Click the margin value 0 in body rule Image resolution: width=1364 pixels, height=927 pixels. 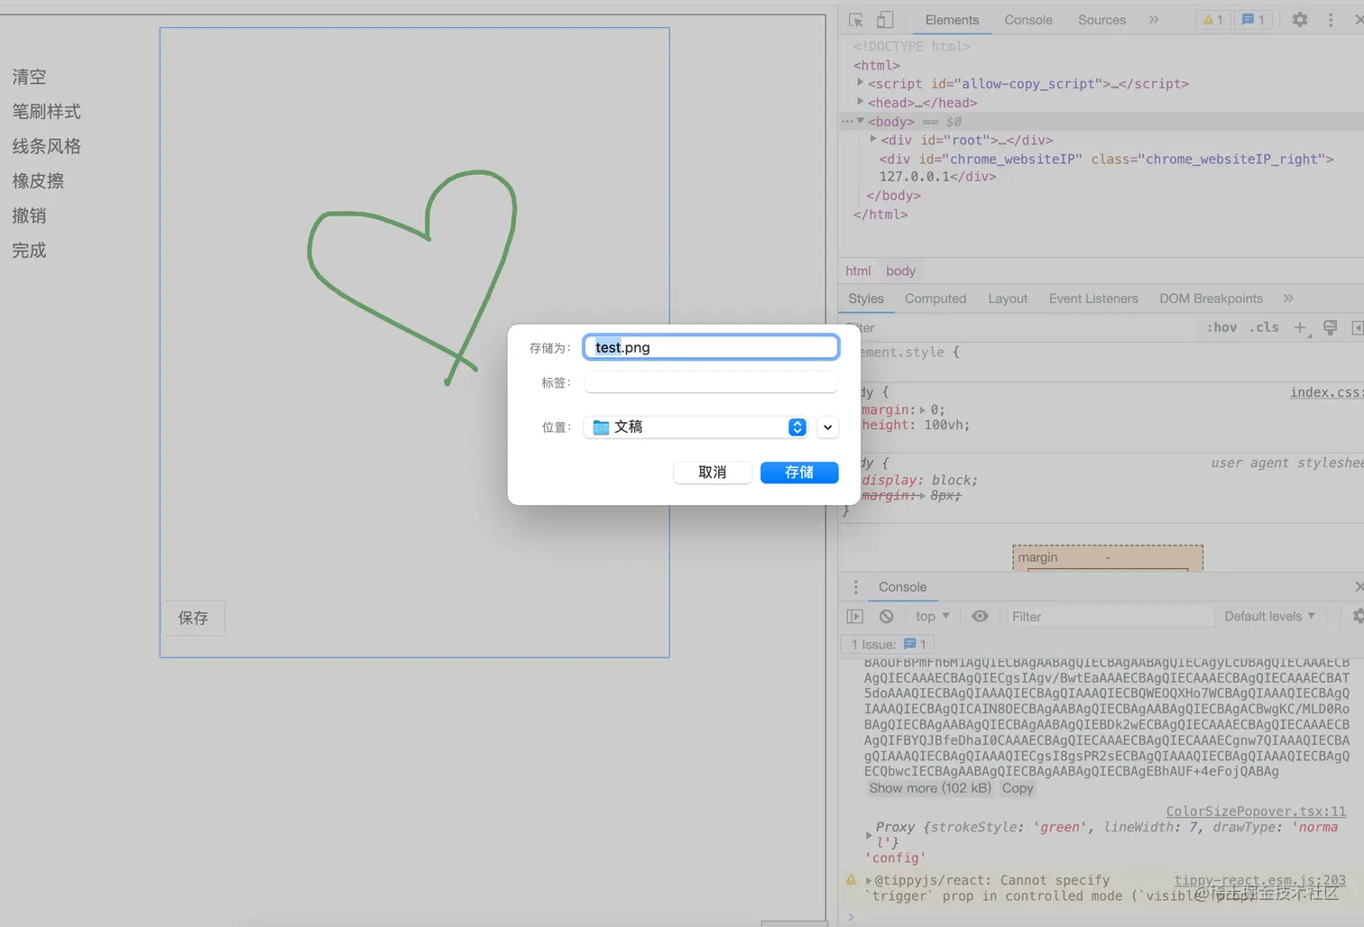coord(935,409)
